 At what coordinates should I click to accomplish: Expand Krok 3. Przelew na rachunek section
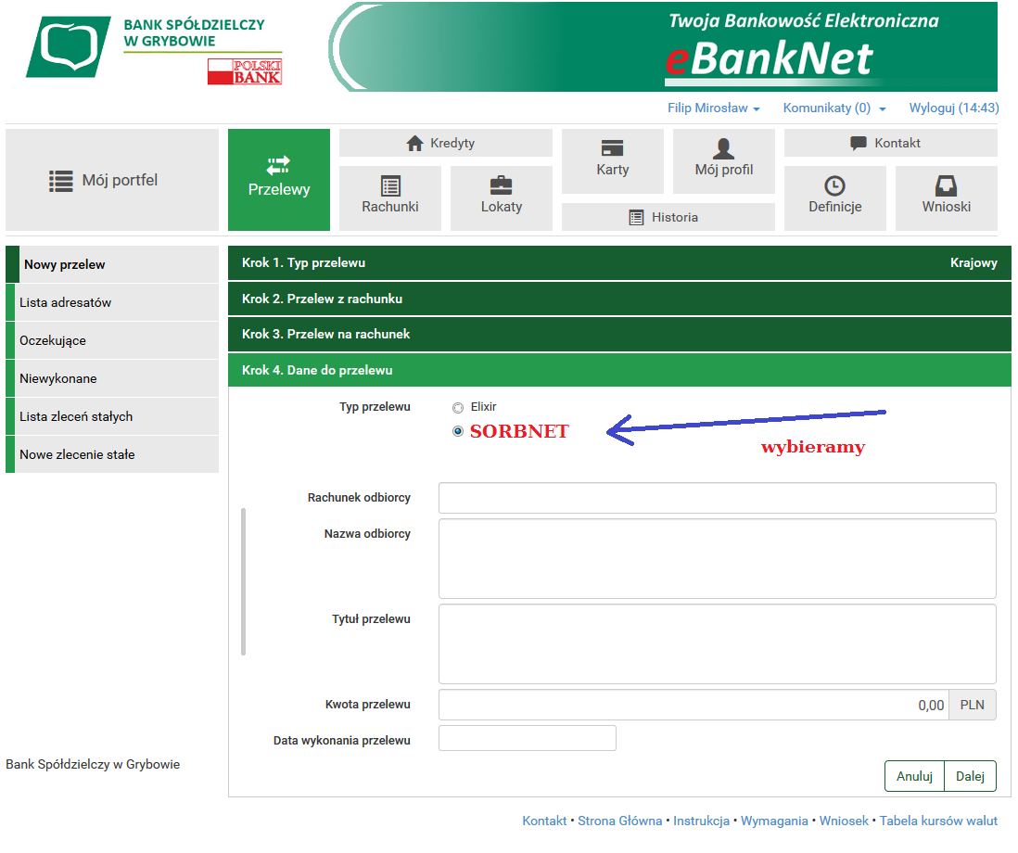pyautogui.click(x=619, y=335)
